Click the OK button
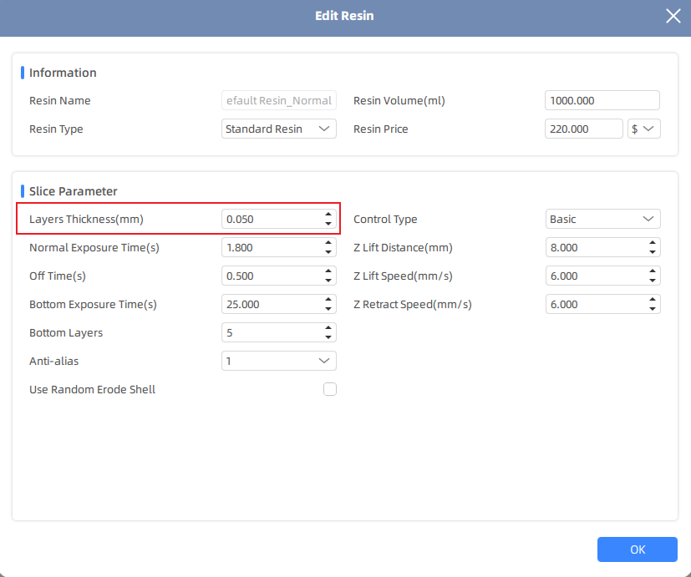The width and height of the screenshot is (691, 577). click(x=638, y=549)
